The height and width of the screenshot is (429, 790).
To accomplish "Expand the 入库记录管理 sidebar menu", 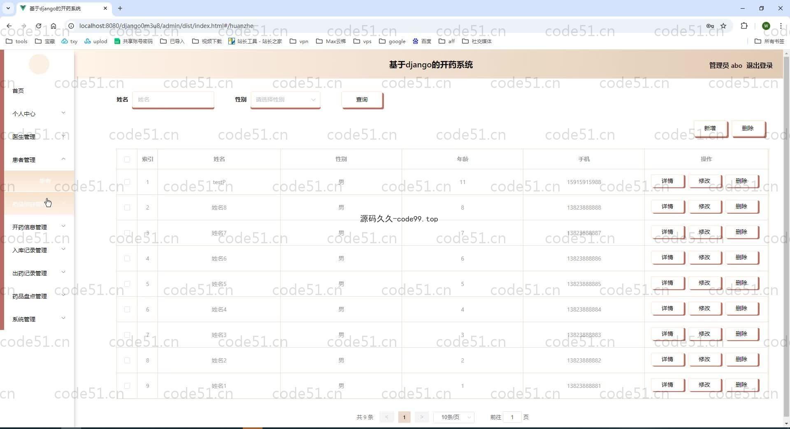I will point(39,250).
